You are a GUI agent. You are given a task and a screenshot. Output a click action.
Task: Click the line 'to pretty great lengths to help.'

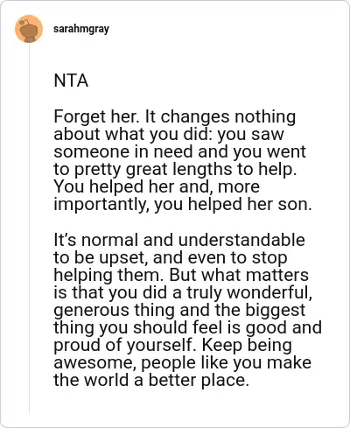point(175,169)
